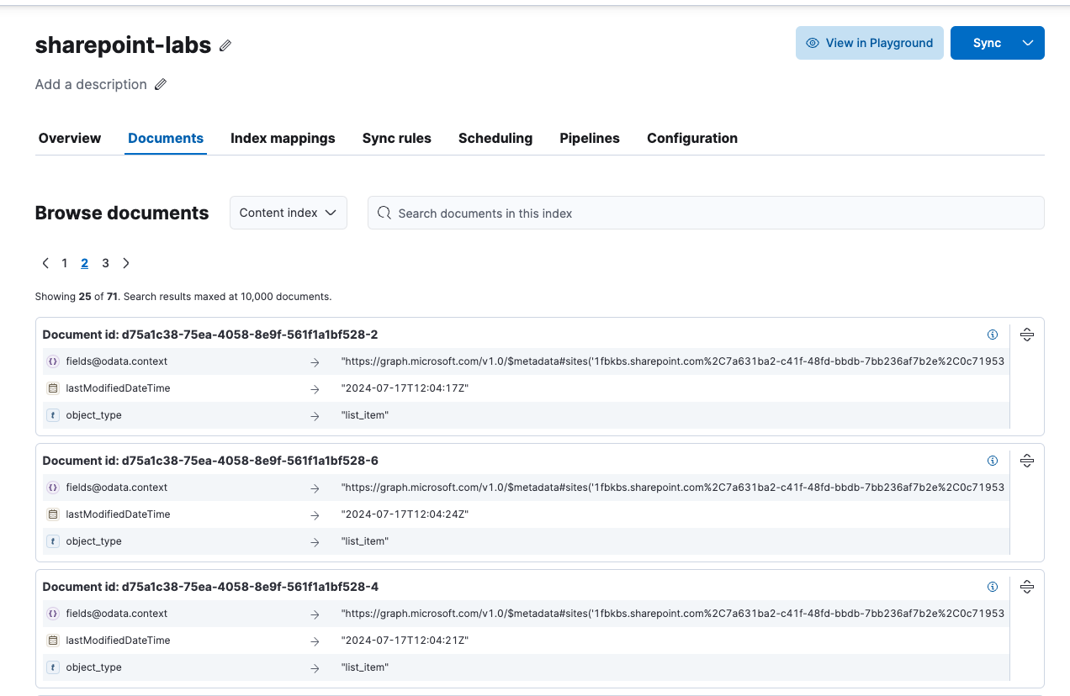1070x696 pixels.
Task: Switch to the Scheduling tab
Action: (x=495, y=138)
